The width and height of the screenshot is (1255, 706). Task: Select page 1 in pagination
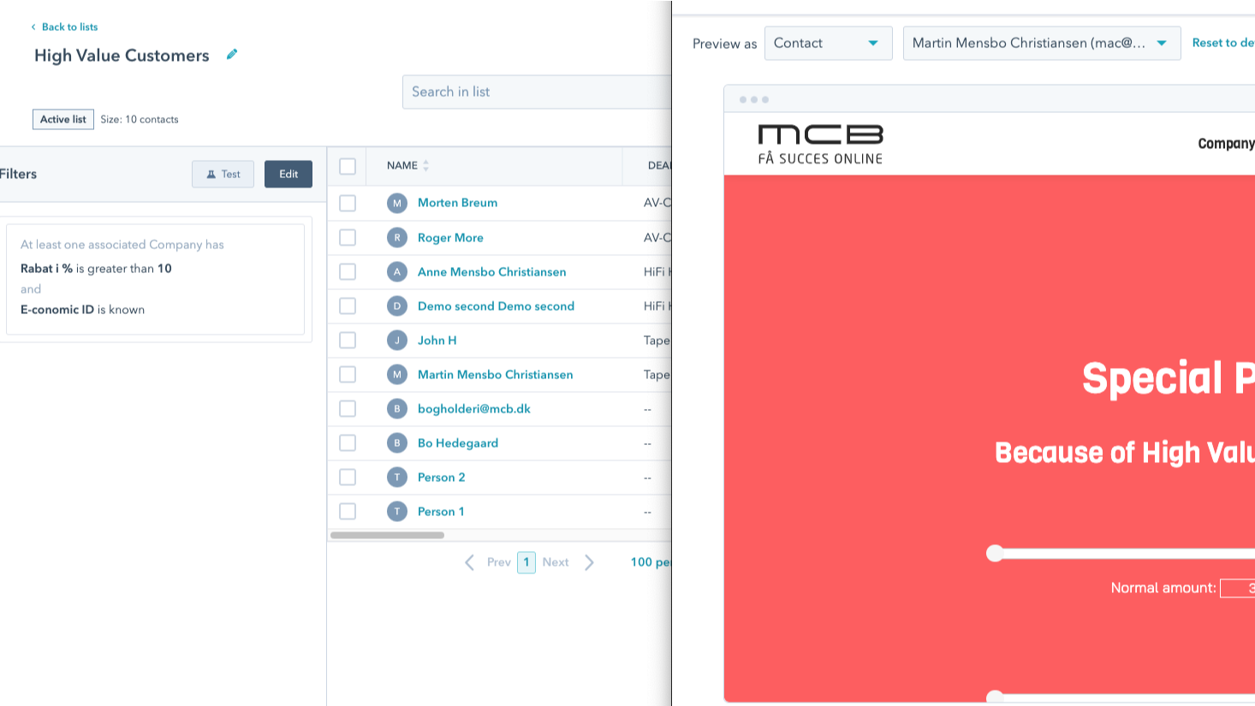click(x=526, y=562)
